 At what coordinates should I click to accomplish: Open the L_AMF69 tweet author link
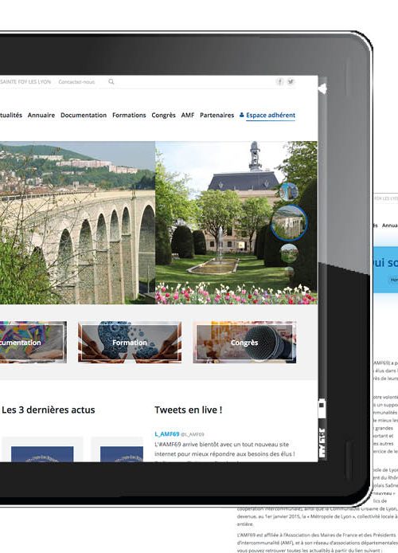tap(167, 433)
